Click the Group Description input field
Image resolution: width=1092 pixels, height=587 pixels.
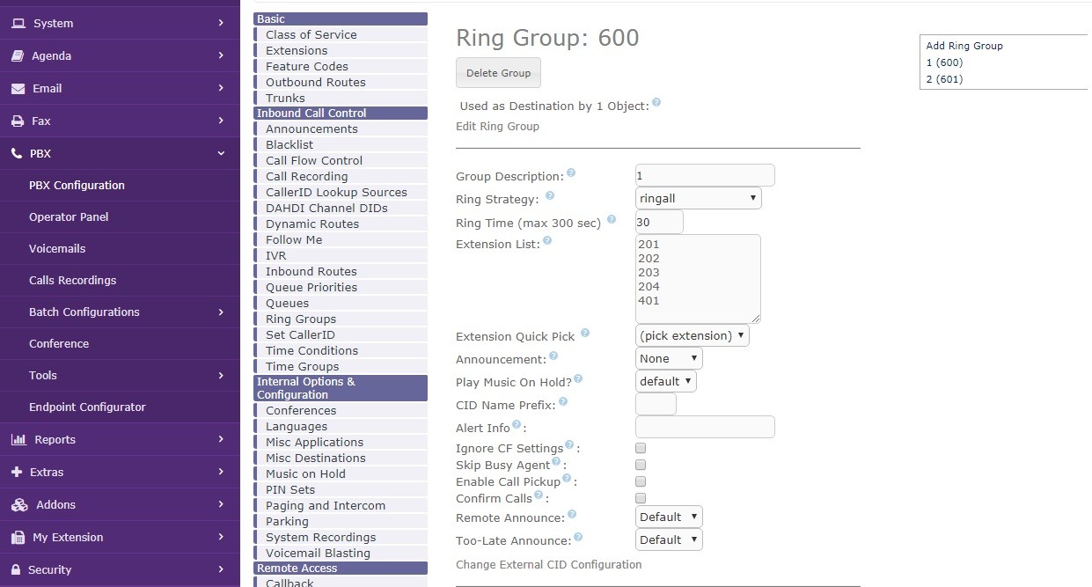[x=705, y=175]
